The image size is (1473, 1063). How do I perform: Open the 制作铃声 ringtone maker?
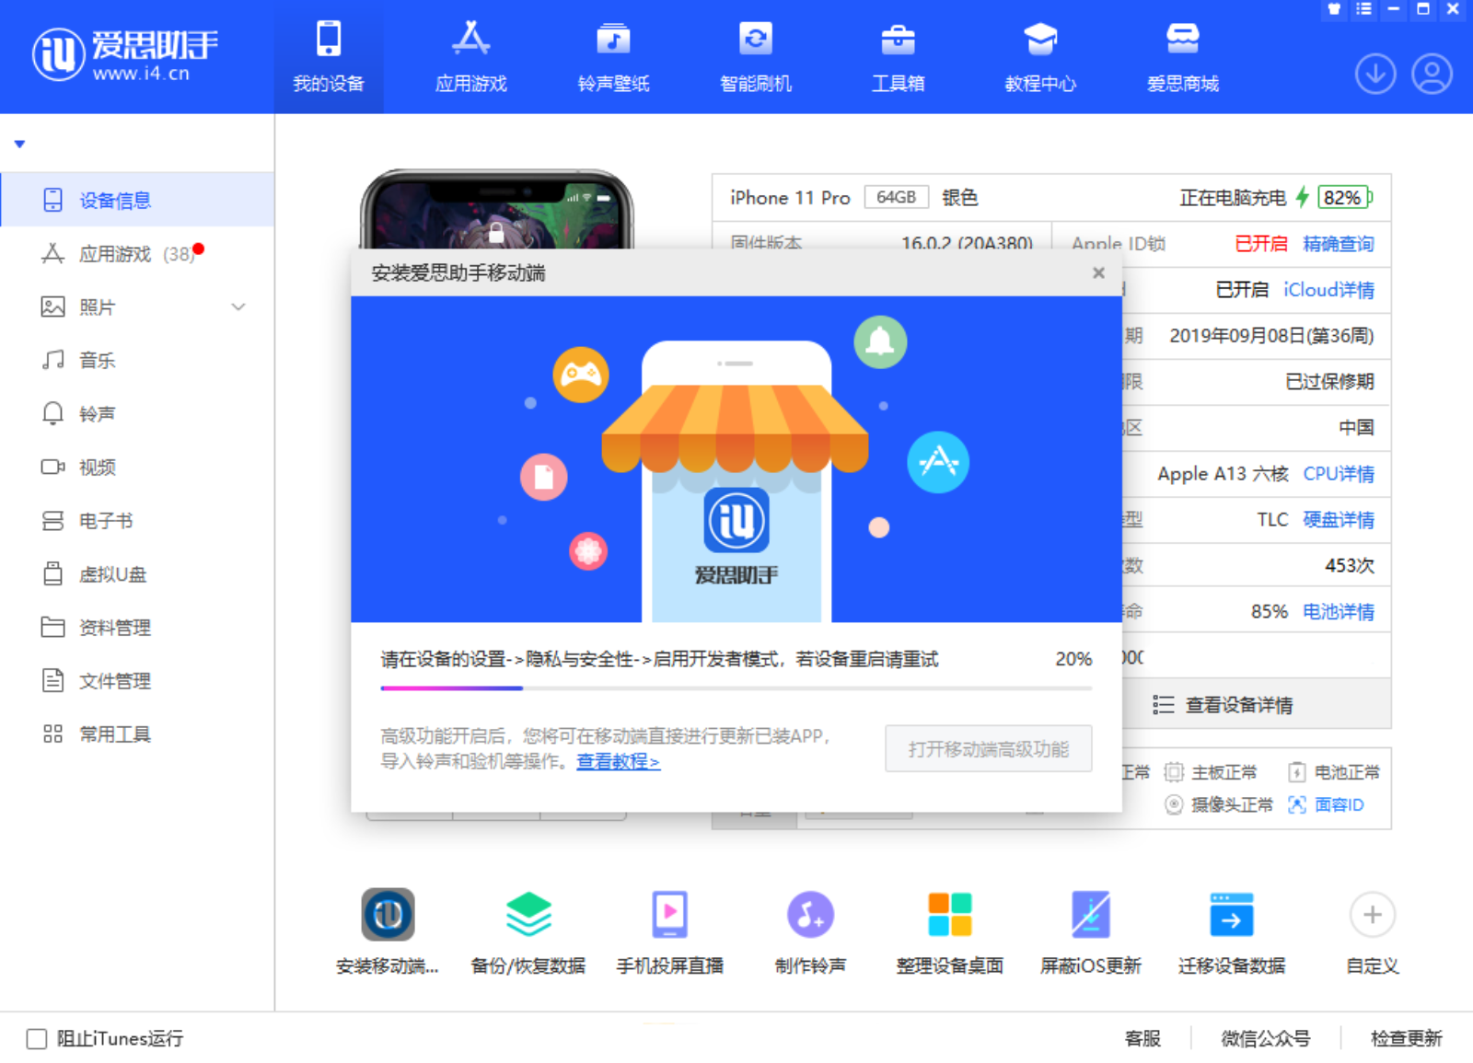point(808,916)
